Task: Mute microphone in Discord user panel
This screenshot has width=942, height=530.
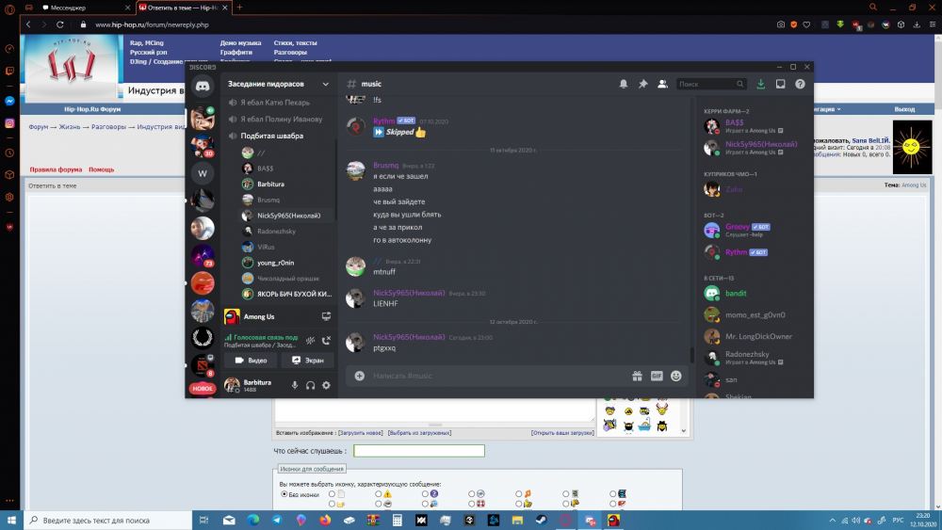Action: pos(294,385)
